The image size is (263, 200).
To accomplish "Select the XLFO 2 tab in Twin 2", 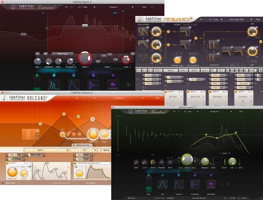I will 170,70.
